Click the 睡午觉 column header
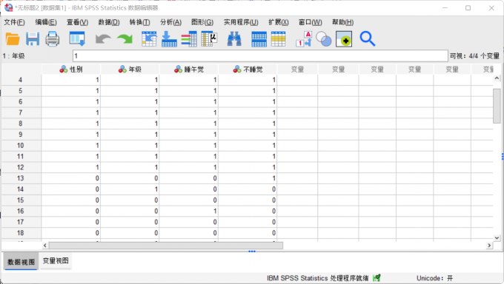This screenshot has height=284, width=504. point(189,70)
